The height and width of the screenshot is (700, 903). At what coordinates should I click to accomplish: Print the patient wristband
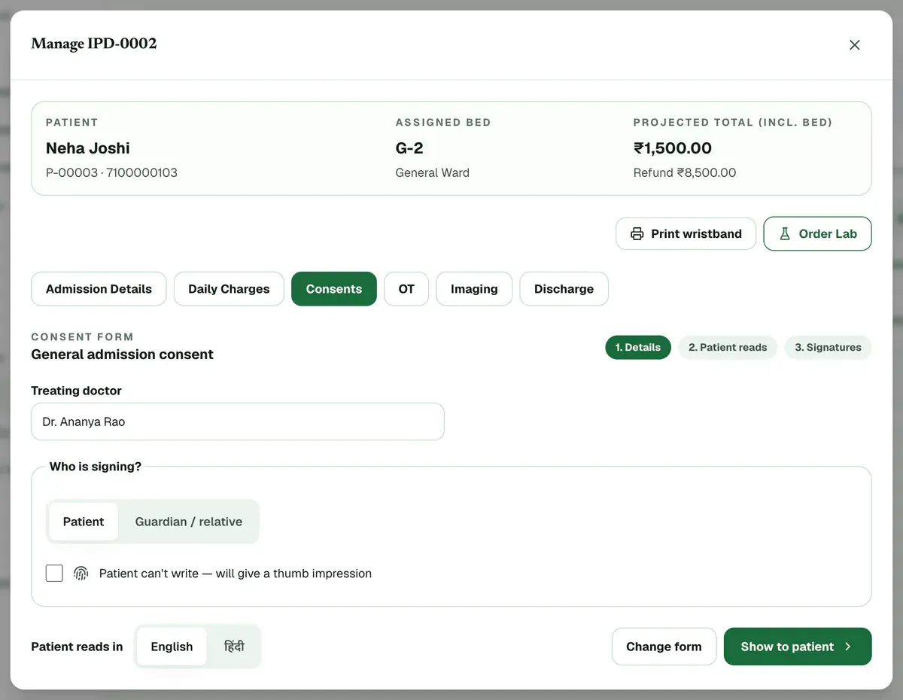(x=686, y=234)
